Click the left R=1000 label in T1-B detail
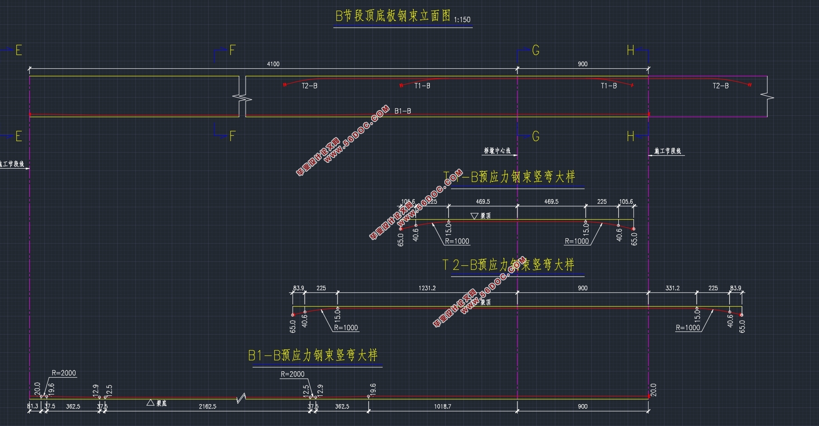 point(457,241)
